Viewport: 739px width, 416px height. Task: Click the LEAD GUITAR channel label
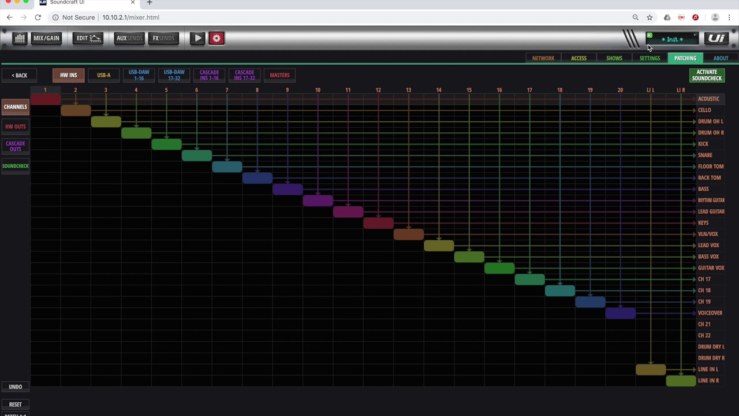click(x=711, y=211)
